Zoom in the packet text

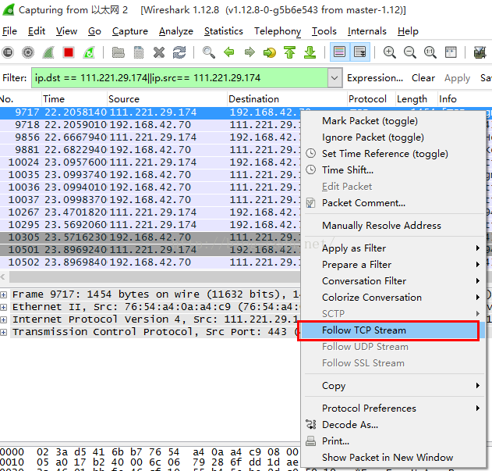[389, 52]
